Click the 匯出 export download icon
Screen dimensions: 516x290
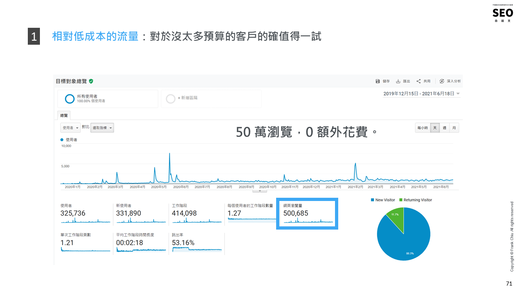(398, 81)
